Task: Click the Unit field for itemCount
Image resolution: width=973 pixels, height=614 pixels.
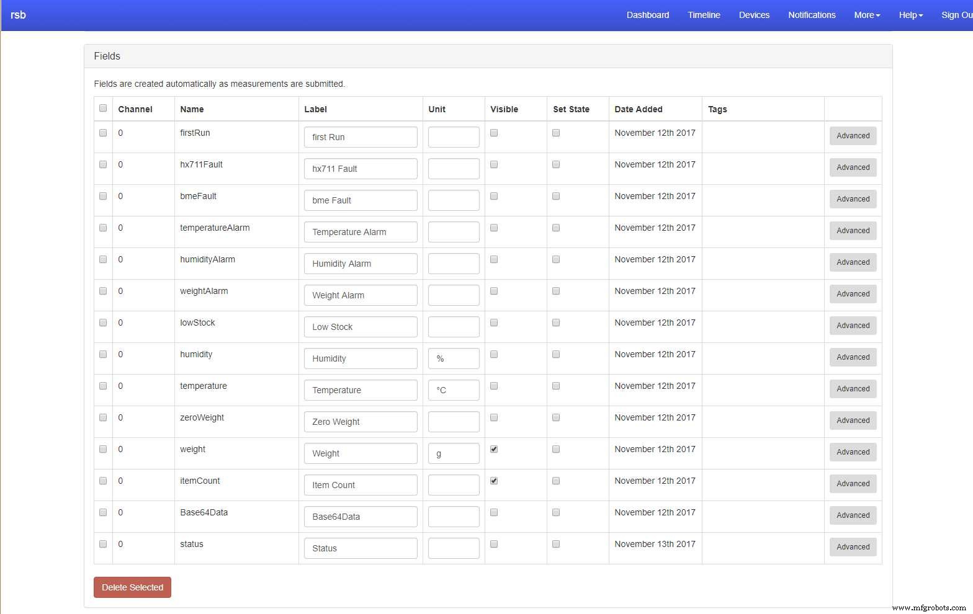Action: point(453,485)
